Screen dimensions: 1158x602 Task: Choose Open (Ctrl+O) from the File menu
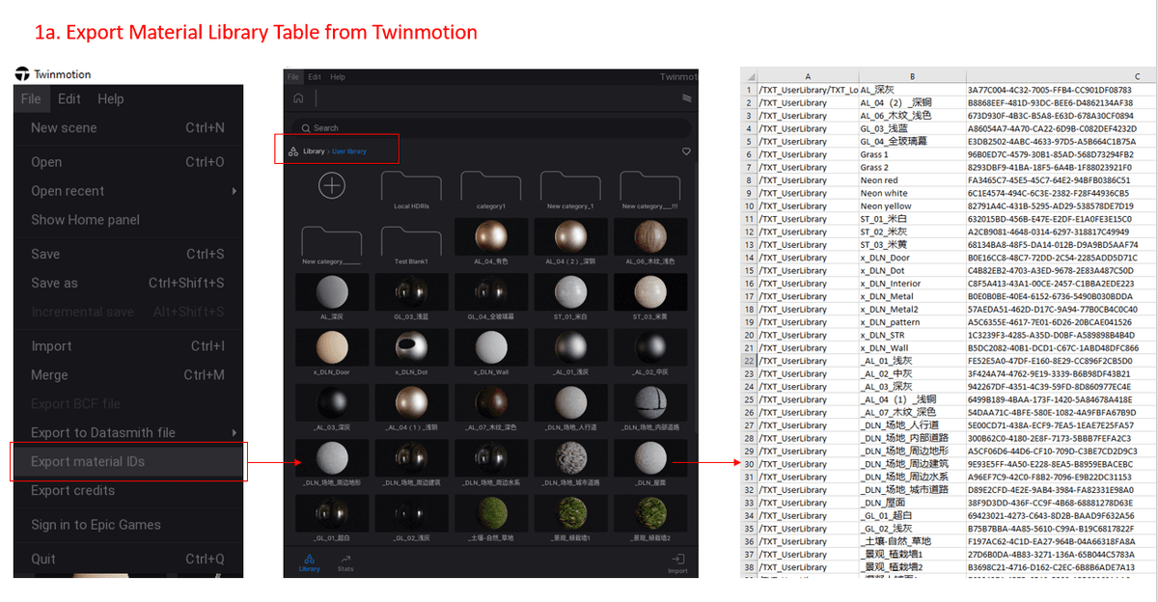coord(128,162)
